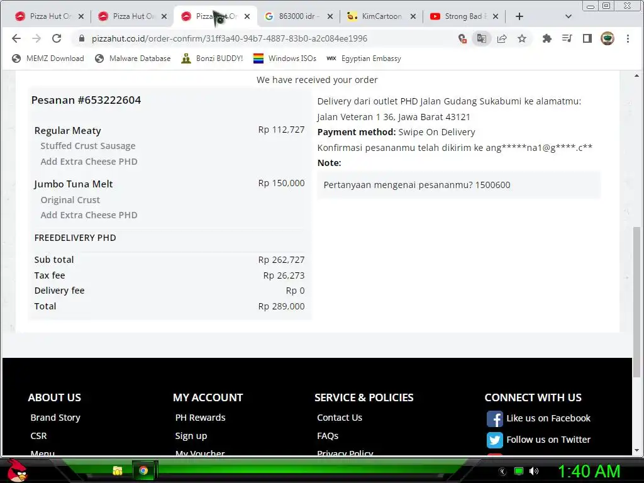Viewport: 644px width, 483px height.
Task: Open Windows ISOs bookmark
Action: click(285, 58)
